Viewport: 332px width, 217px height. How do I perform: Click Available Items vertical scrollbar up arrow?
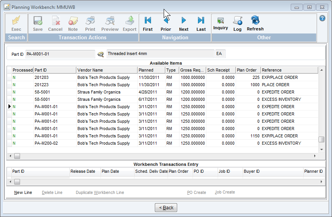pos(322,70)
